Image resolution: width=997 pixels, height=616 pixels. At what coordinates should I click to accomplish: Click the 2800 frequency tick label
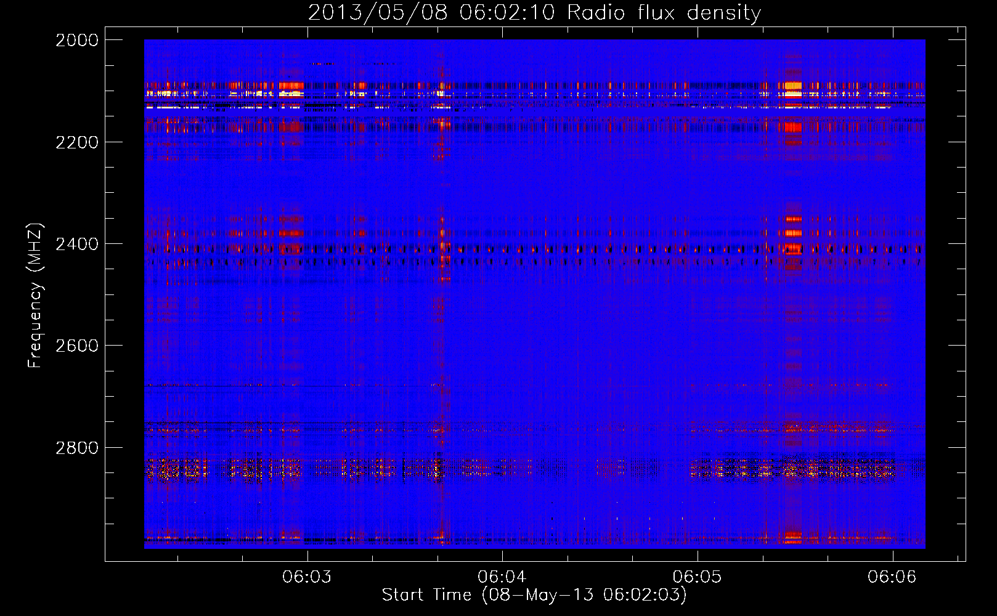click(x=77, y=448)
